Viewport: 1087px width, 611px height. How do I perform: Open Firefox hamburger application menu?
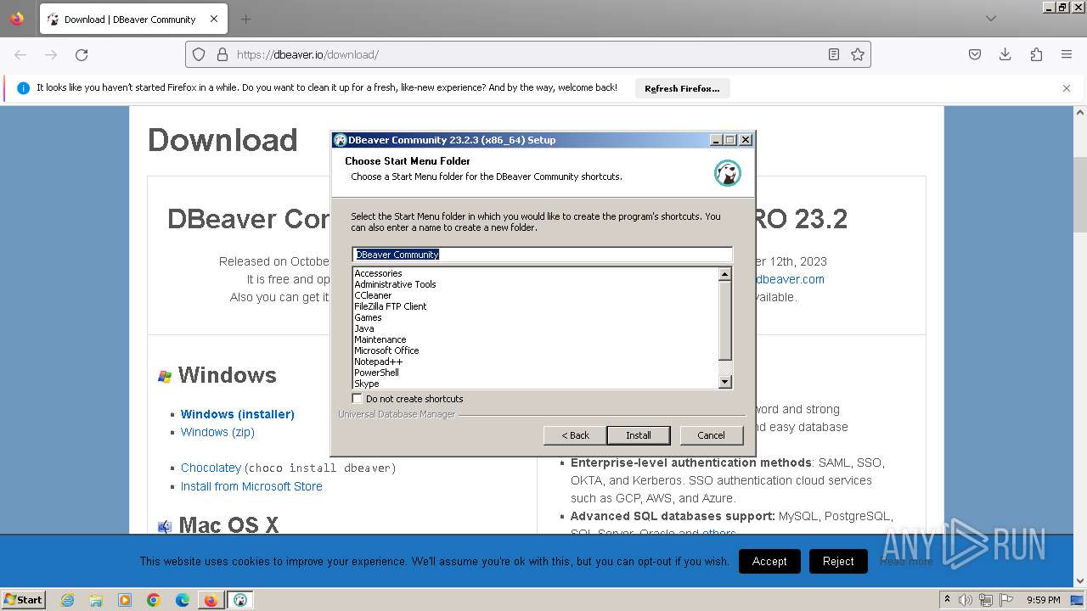(1067, 54)
